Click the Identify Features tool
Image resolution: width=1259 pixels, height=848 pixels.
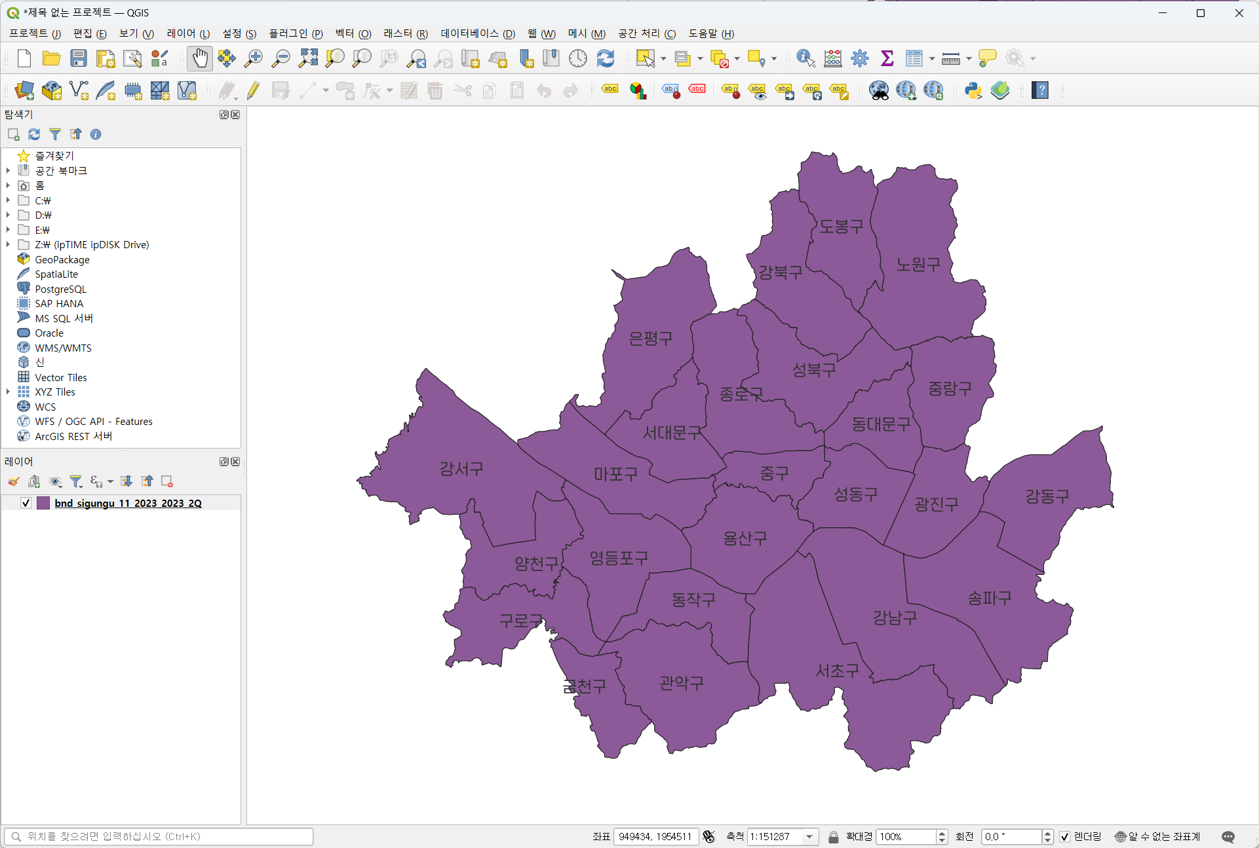point(805,58)
